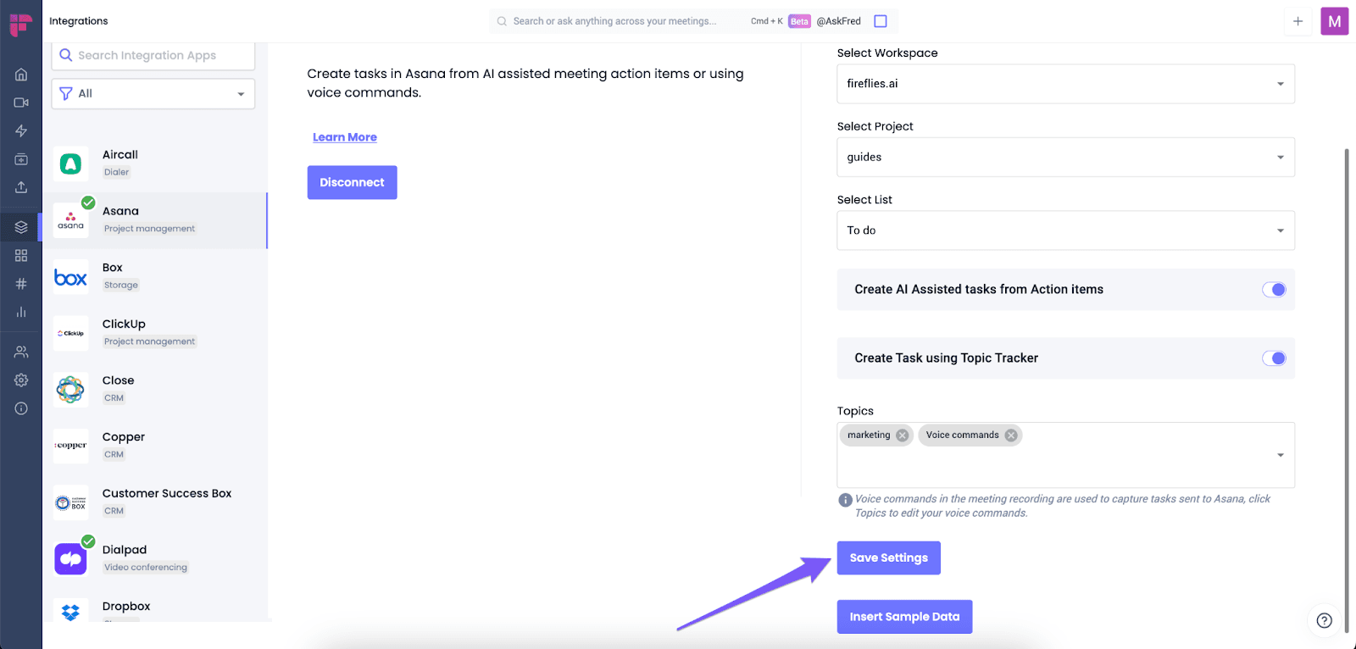
Task: Click the plus icon in top bar
Action: coord(1298,21)
